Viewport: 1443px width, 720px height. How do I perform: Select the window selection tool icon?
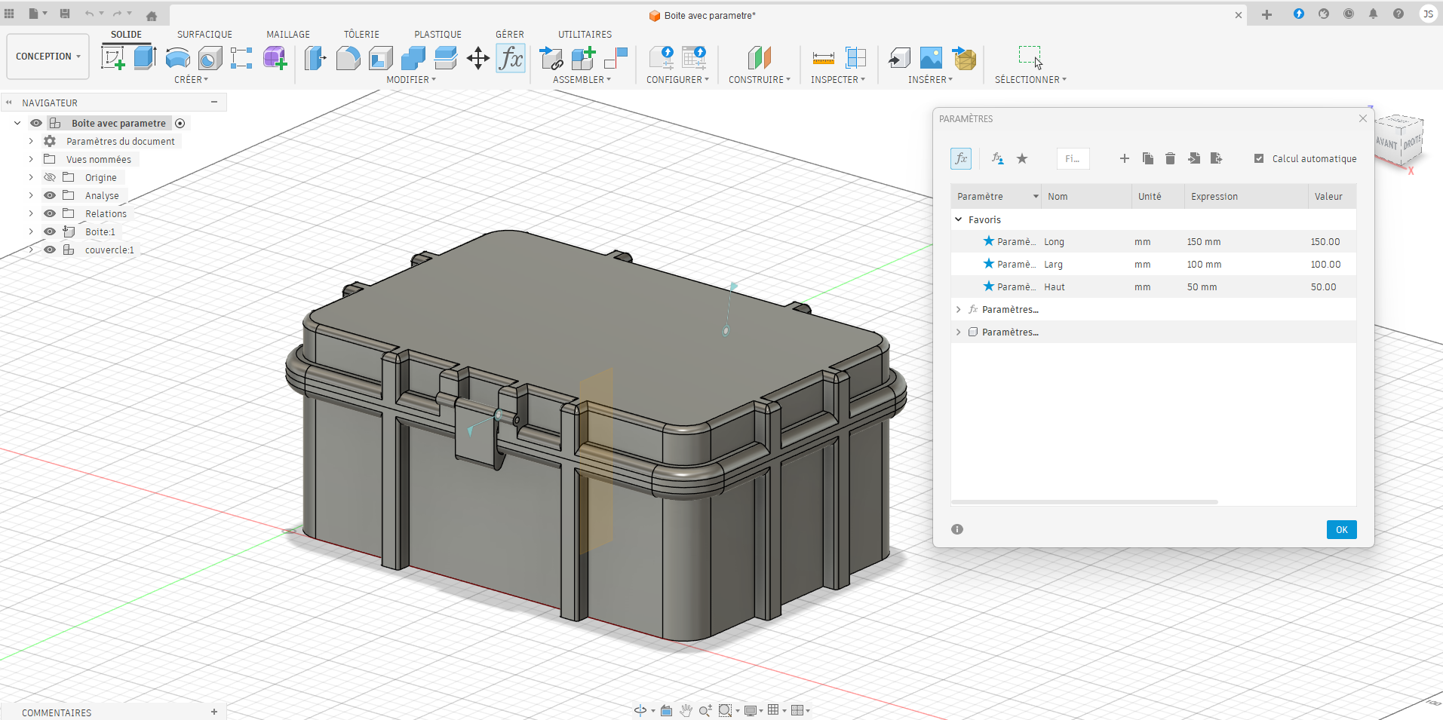tap(1030, 58)
